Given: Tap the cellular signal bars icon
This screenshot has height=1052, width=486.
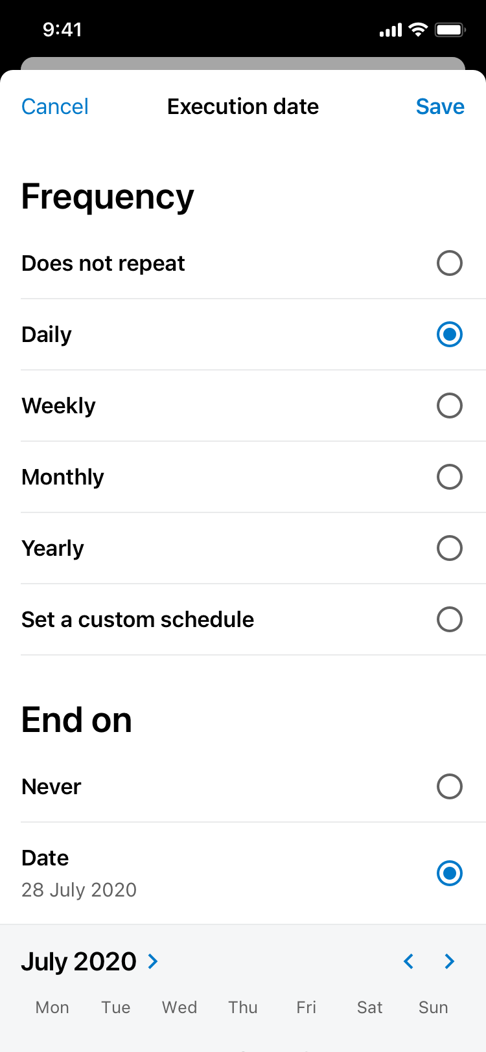Looking at the screenshot, I should (391, 30).
